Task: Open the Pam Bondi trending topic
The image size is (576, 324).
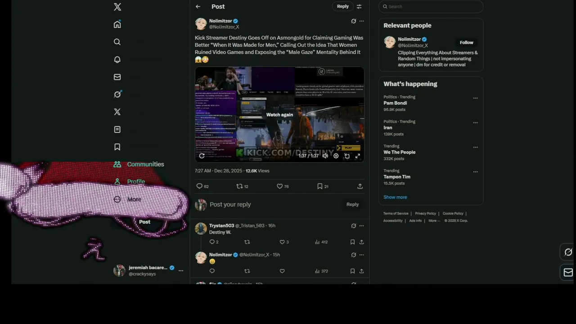Action: point(395,103)
